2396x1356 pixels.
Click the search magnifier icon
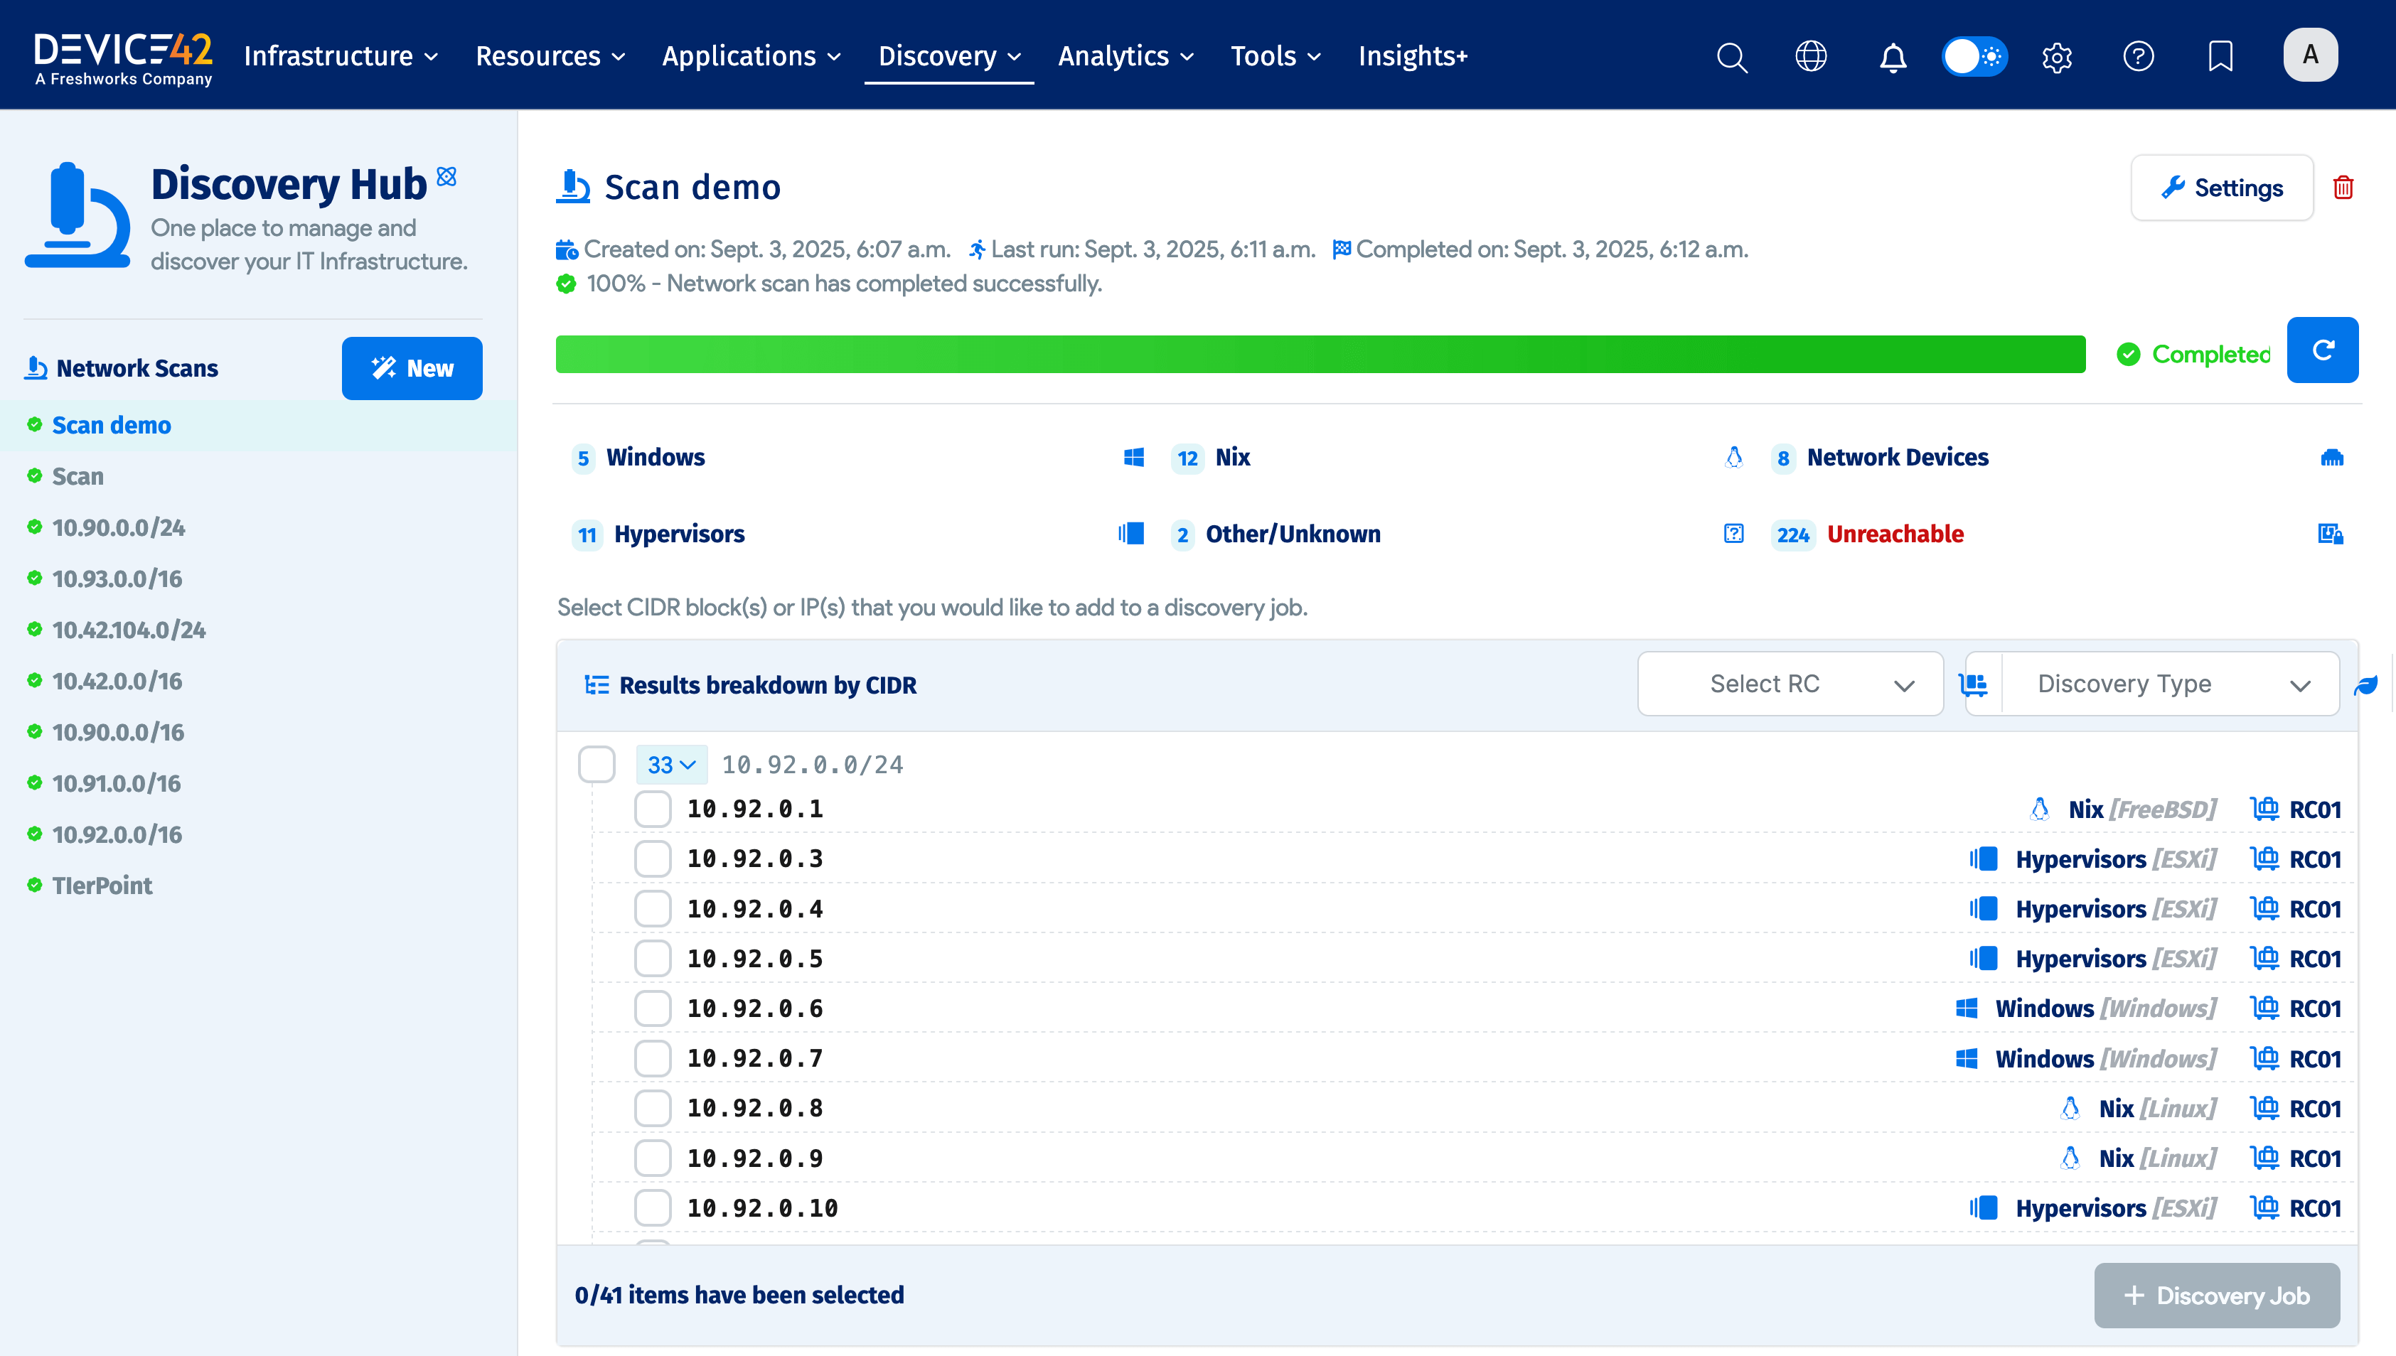1731,57
